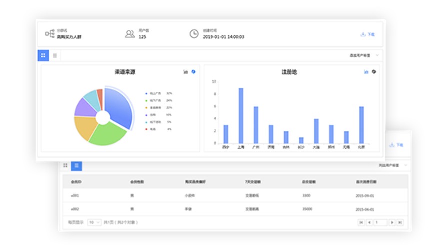The height and width of the screenshot is (251, 438).
Task: Open the page size dropdown showing 10
Action: [x=94, y=222]
